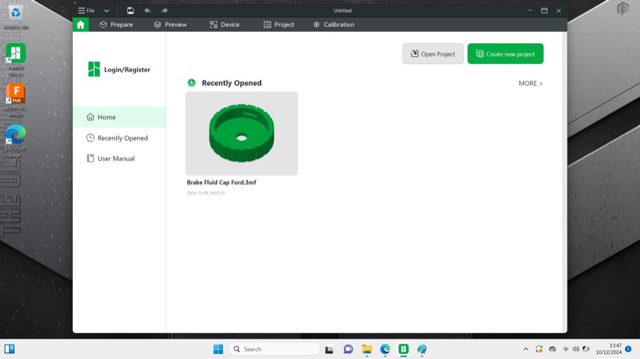640x359 pixels.
Task: Open File Explorer from the taskbar
Action: coord(367,349)
